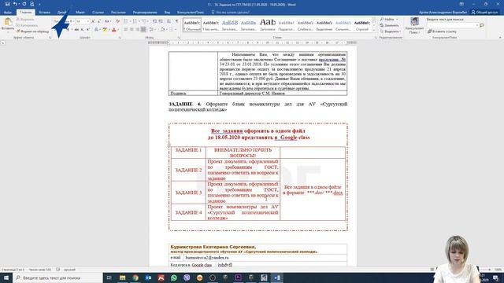The width and height of the screenshot is (504, 283).
Task: Click the Вставить paste icon
Action: coord(8,22)
